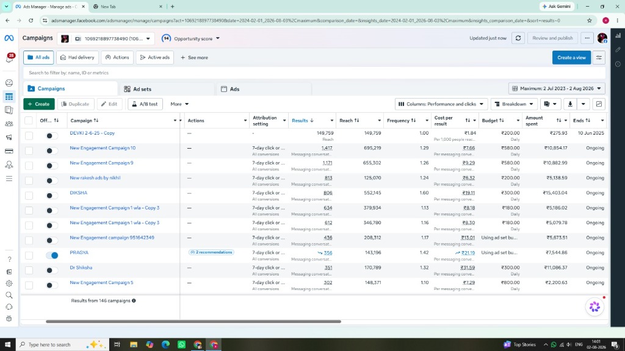Enable New Engagement Campaign 9 toggle
Image resolution: width=625 pixels, height=351 pixels.
pyautogui.click(x=52, y=166)
